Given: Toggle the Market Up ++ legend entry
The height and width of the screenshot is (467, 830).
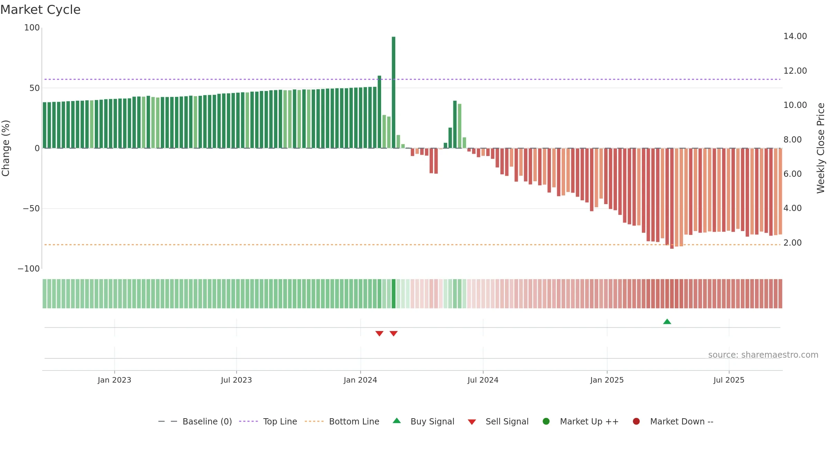Looking at the screenshot, I should pos(581,421).
